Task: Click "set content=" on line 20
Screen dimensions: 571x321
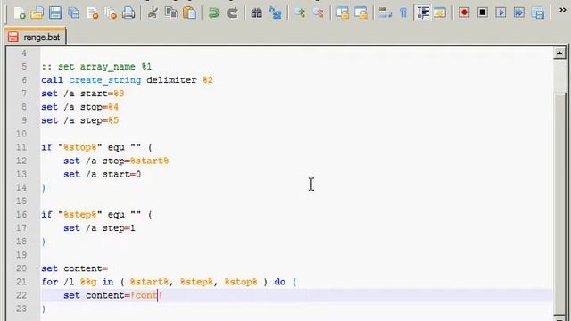Action: (75, 268)
